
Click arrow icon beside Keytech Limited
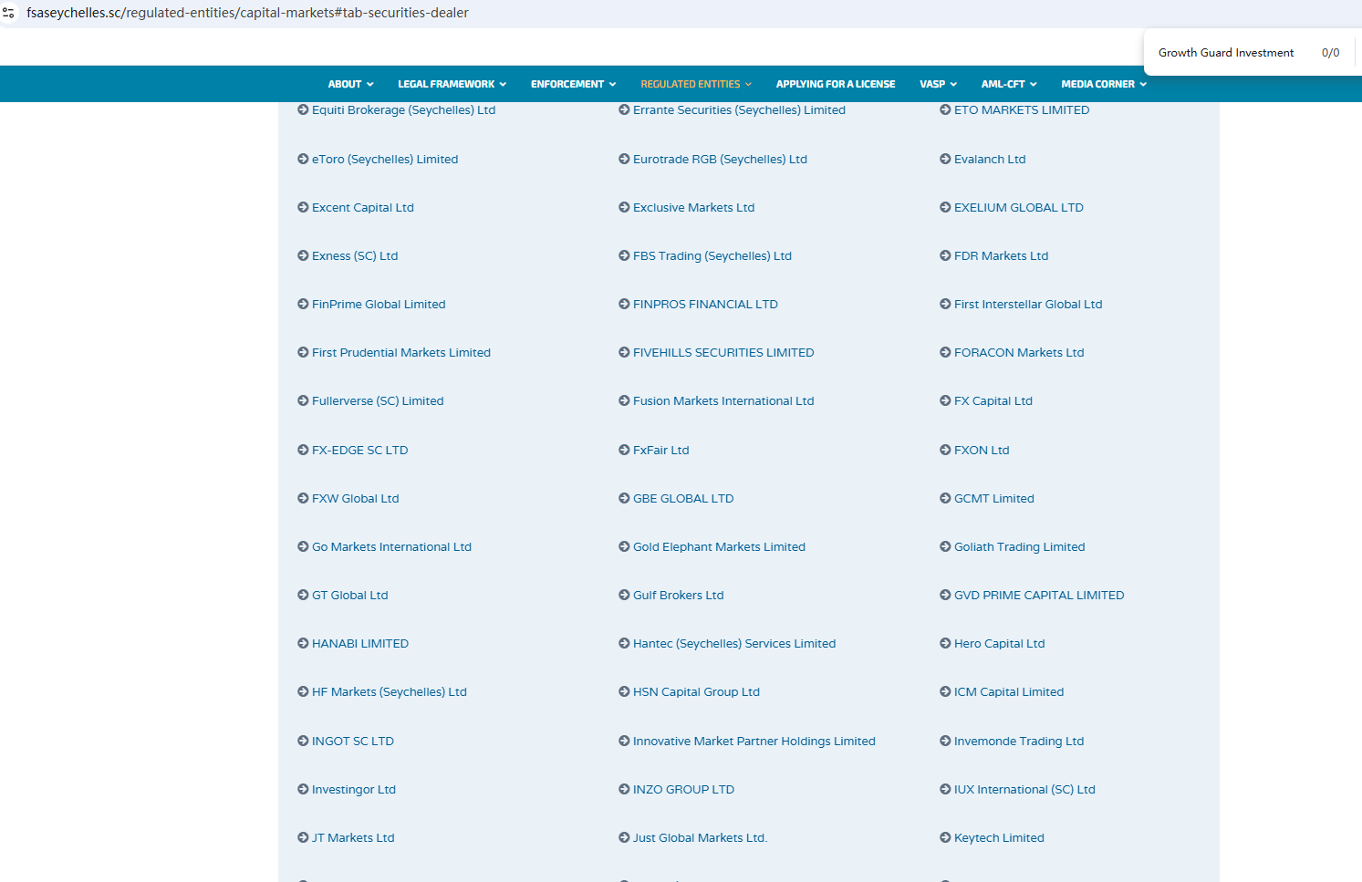pos(945,837)
